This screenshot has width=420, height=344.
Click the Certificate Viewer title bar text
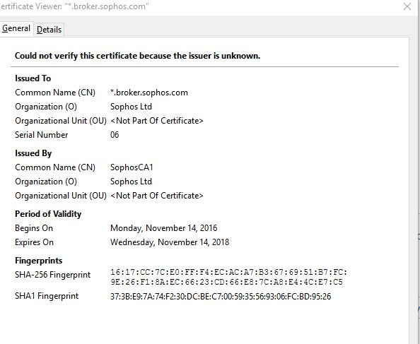click(74, 6)
